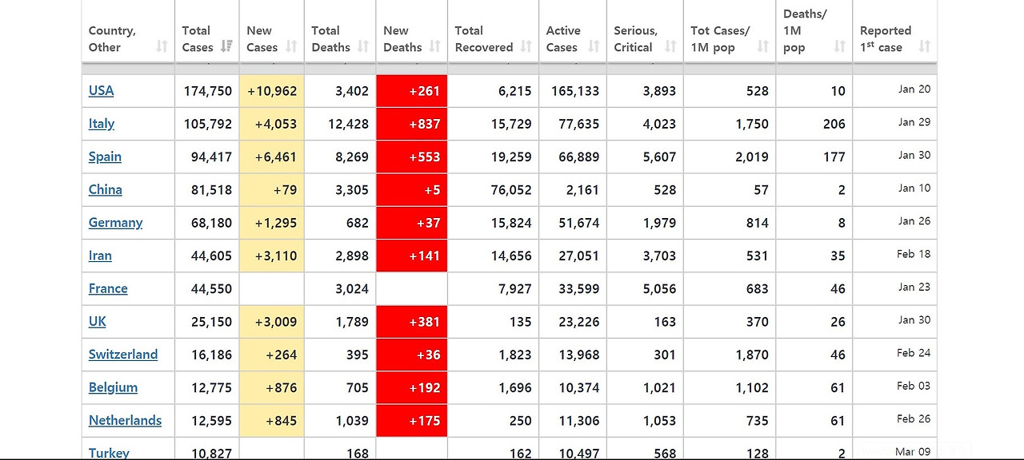The image size is (1024, 460).
Task: Sort by Active Cases sort arrows
Action: click(x=594, y=46)
